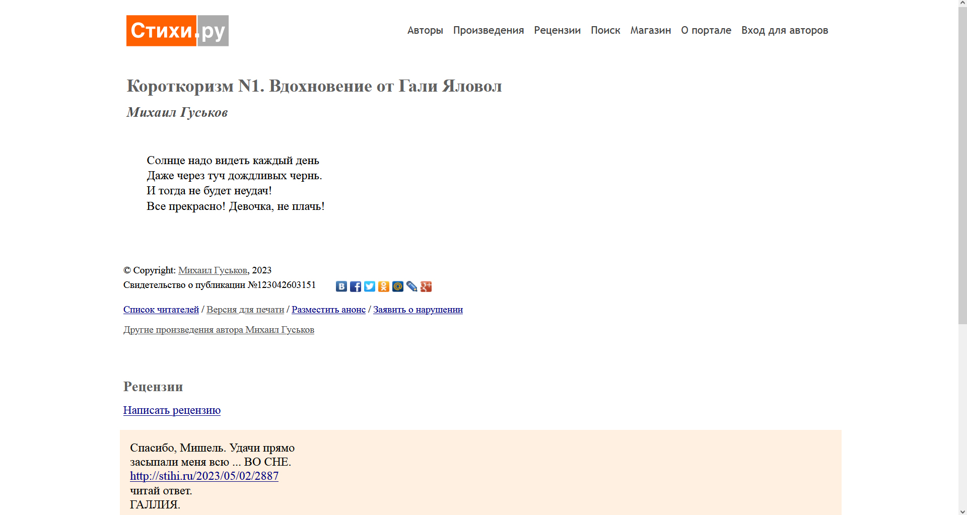
Task: Open Михаил Гуськов copyright author link
Action: pos(213,270)
